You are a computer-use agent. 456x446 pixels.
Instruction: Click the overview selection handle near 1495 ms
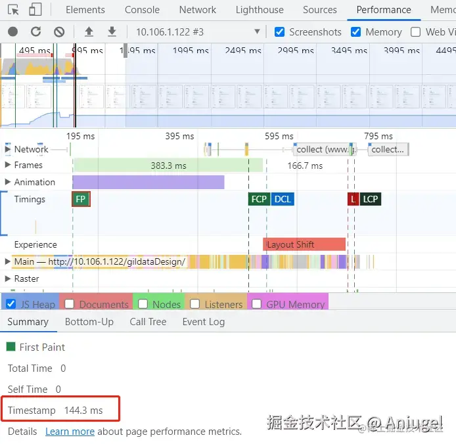tap(125, 51)
